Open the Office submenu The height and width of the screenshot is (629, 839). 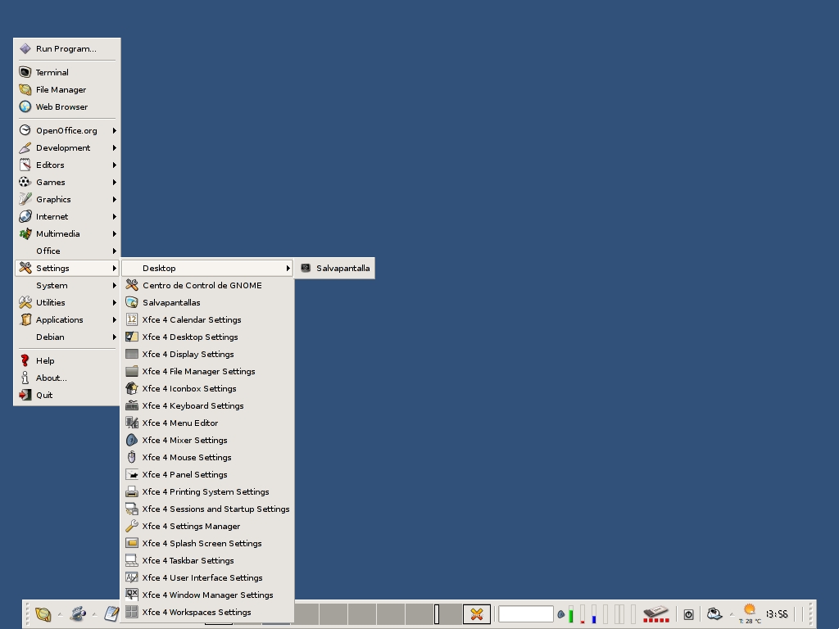pos(67,251)
